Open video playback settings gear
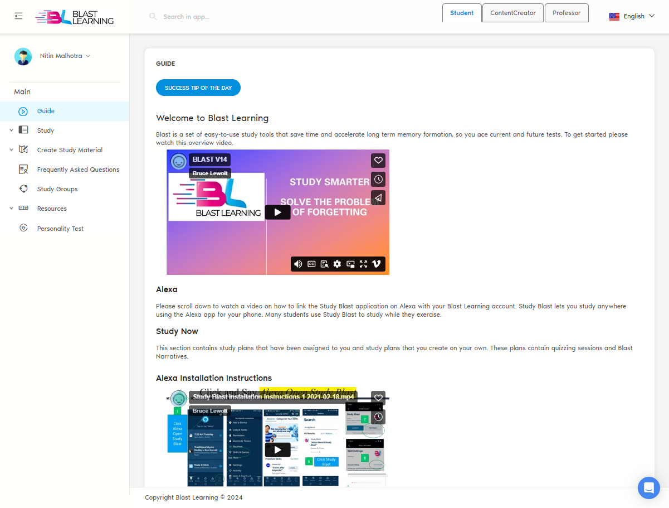The height and width of the screenshot is (508, 669). (338, 264)
